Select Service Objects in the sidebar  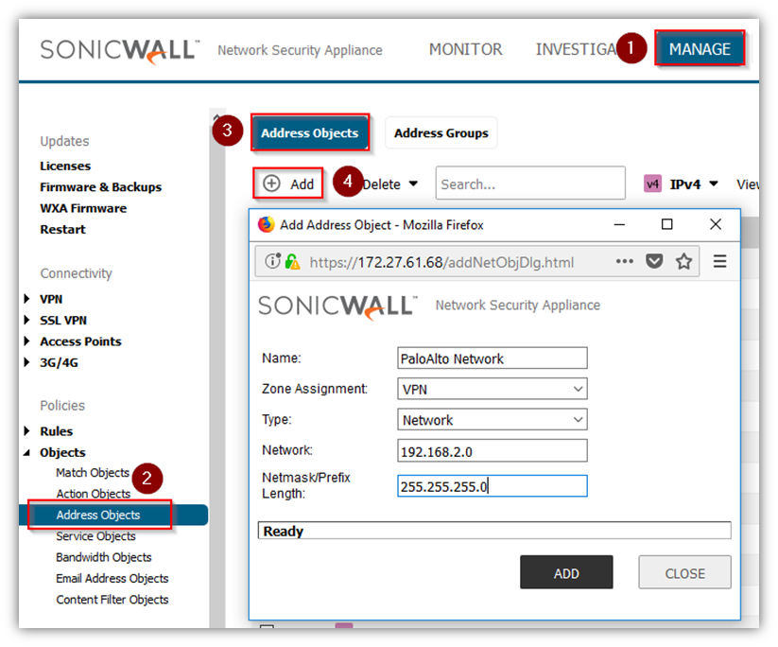95,536
